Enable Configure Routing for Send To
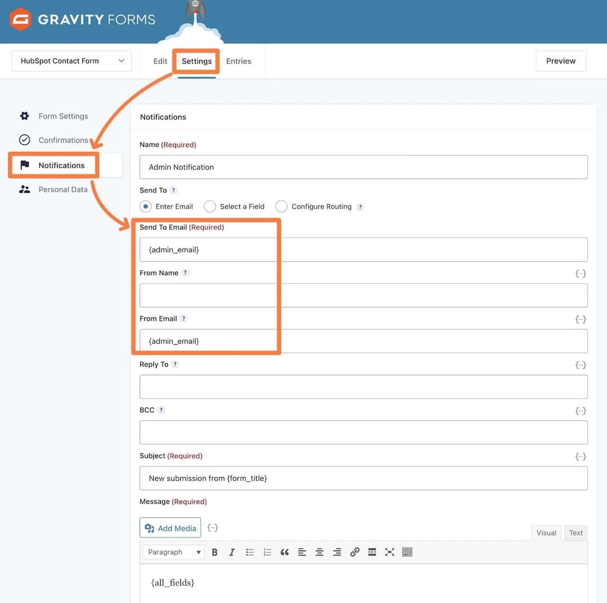 coord(281,206)
